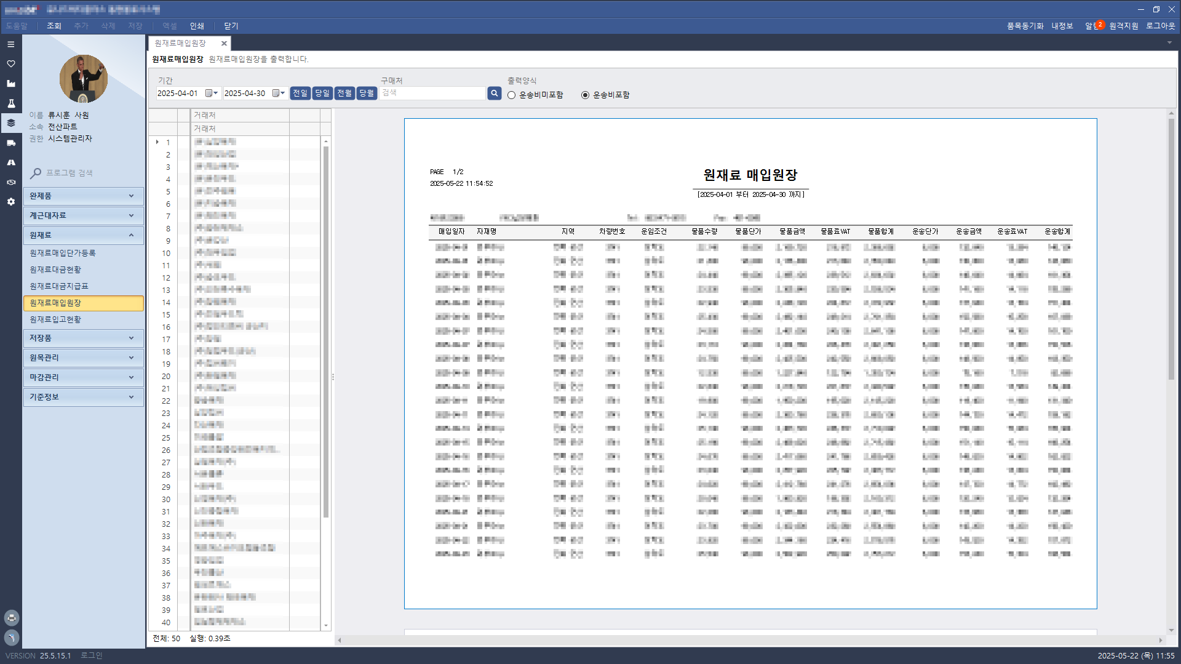The height and width of the screenshot is (664, 1181).
Task: Click 품목동기화 in the top right
Action: tap(1025, 26)
